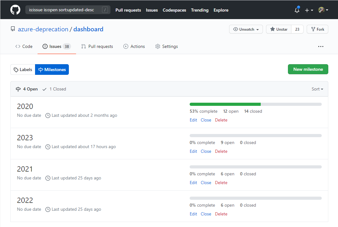Go to Pull requests in header

tap(128, 10)
